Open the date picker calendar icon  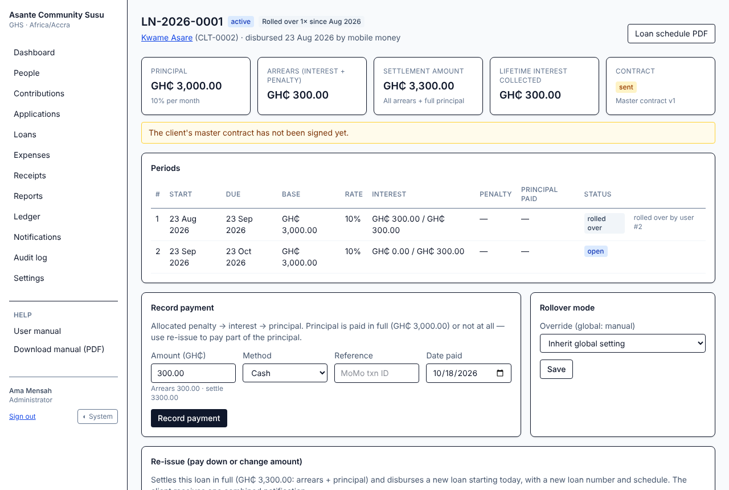pos(500,373)
